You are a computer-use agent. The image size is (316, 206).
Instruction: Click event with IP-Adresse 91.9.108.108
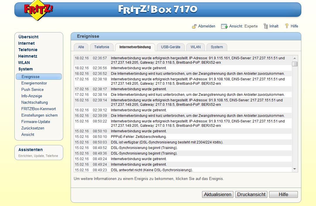pos(183,82)
